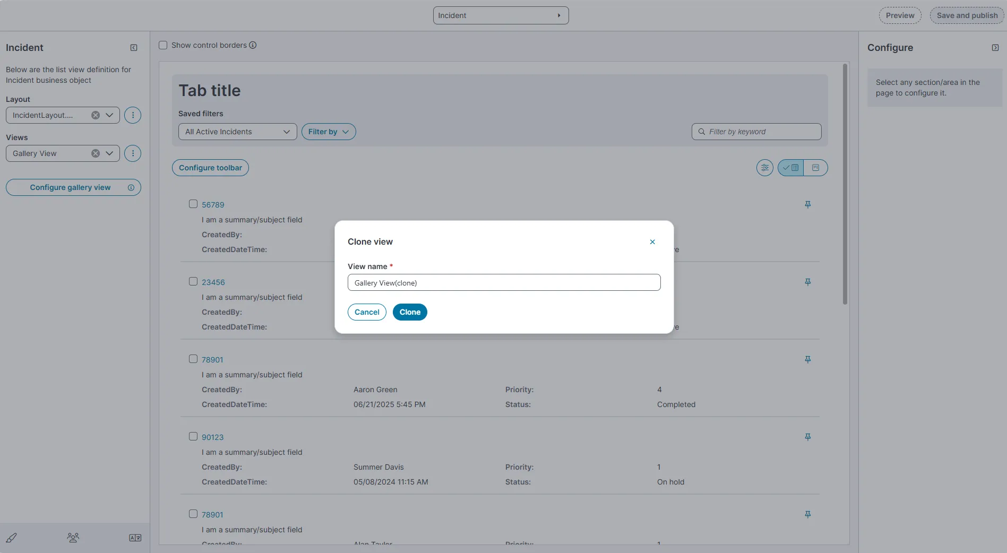The width and height of the screenshot is (1007, 553).
Task: Enable Show control borders checkbox
Action: pos(163,45)
